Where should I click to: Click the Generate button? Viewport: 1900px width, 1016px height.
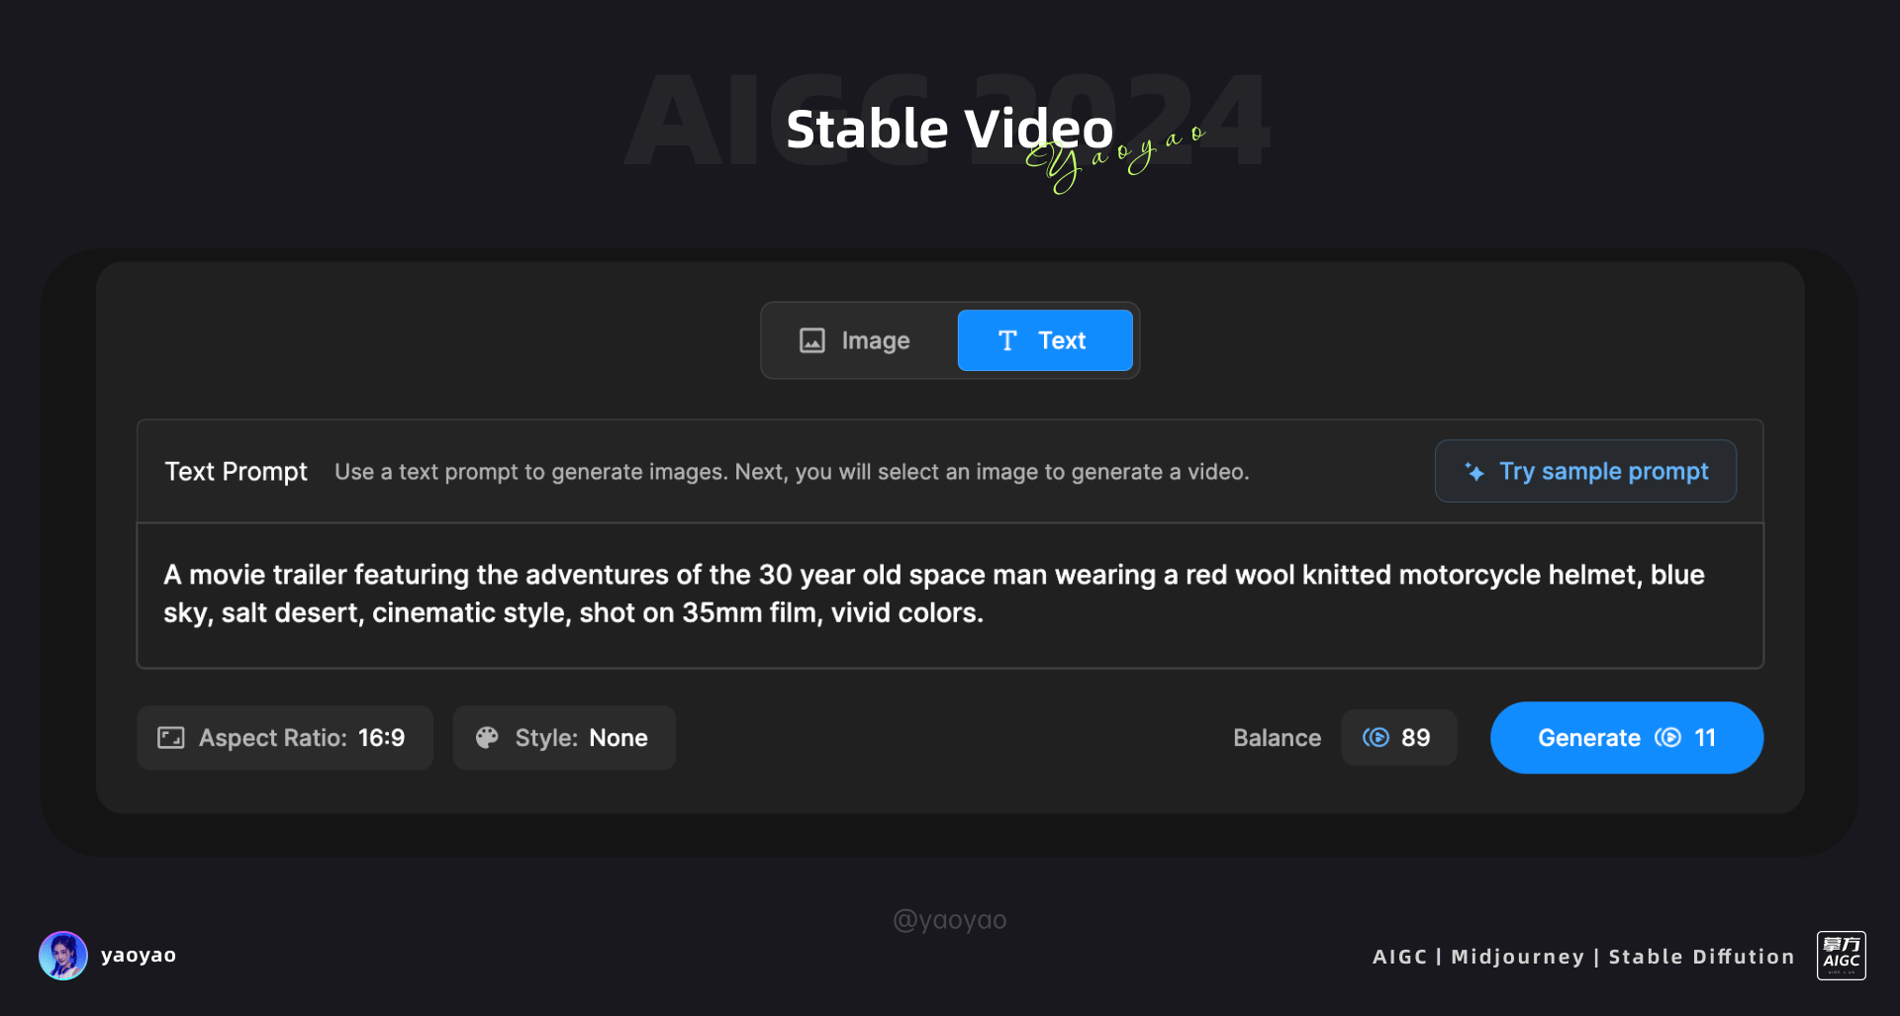pyautogui.click(x=1627, y=738)
